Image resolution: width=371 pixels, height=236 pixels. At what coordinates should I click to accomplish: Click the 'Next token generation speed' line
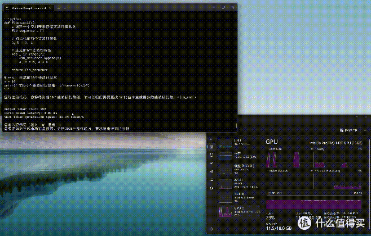(x=44, y=117)
